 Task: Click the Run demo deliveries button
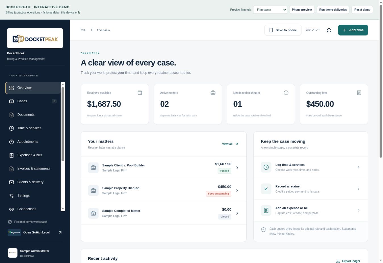pos(333,10)
